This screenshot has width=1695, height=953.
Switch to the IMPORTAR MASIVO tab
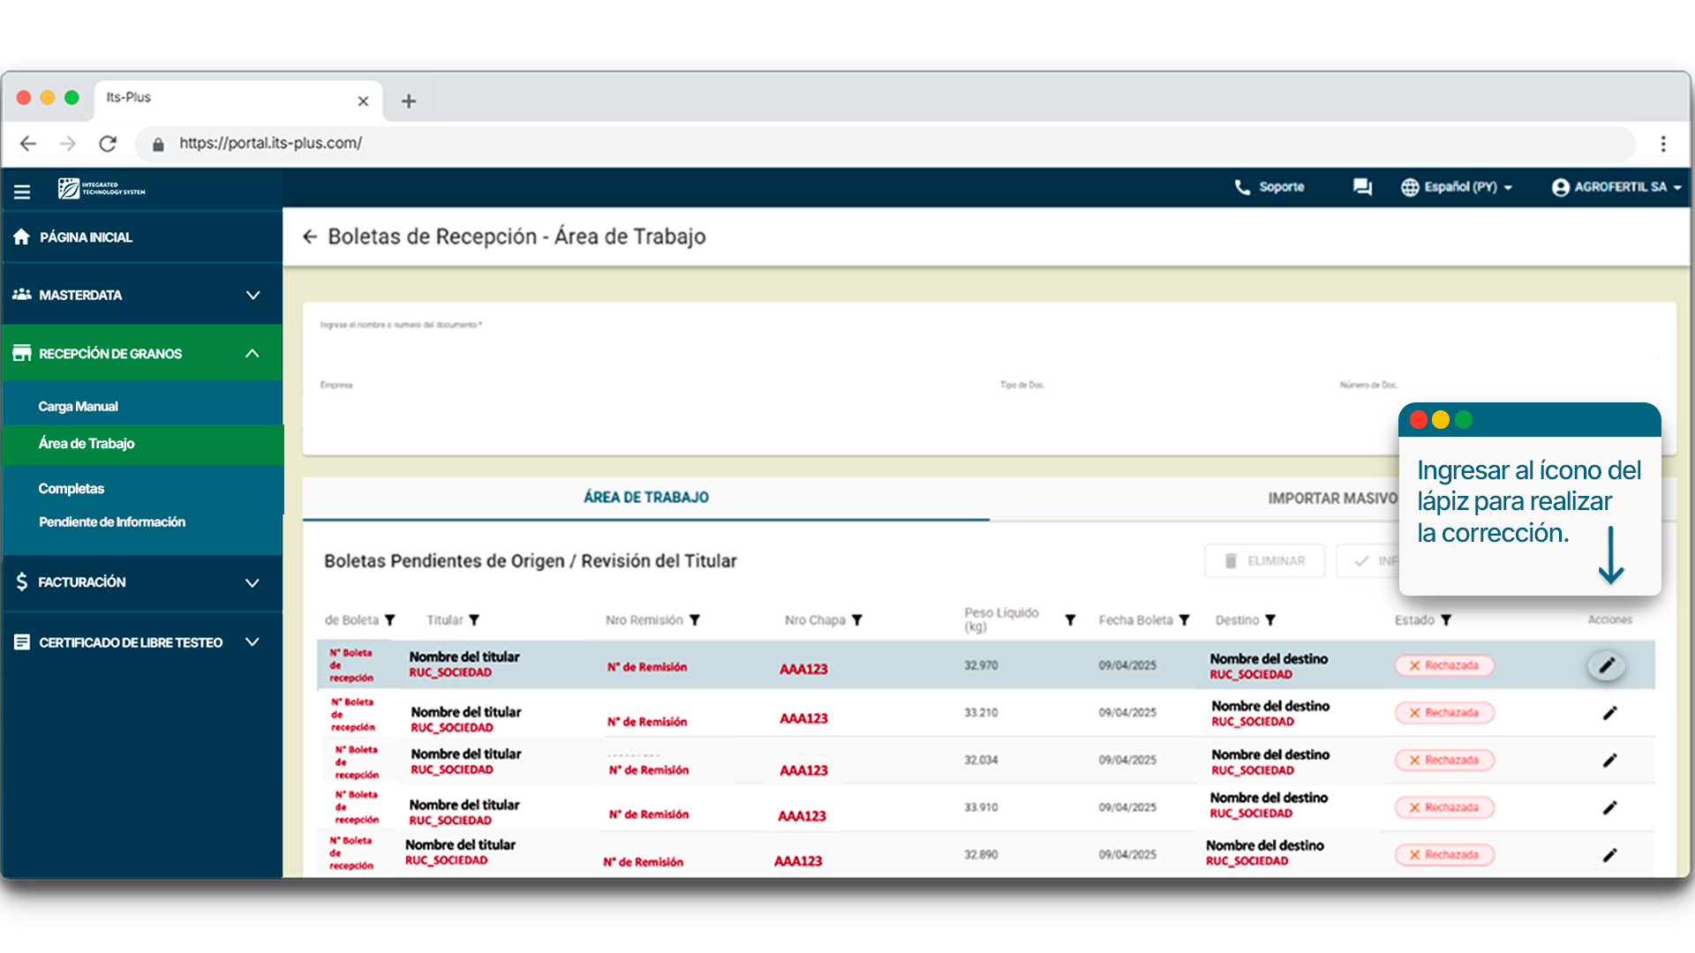(1331, 499)
